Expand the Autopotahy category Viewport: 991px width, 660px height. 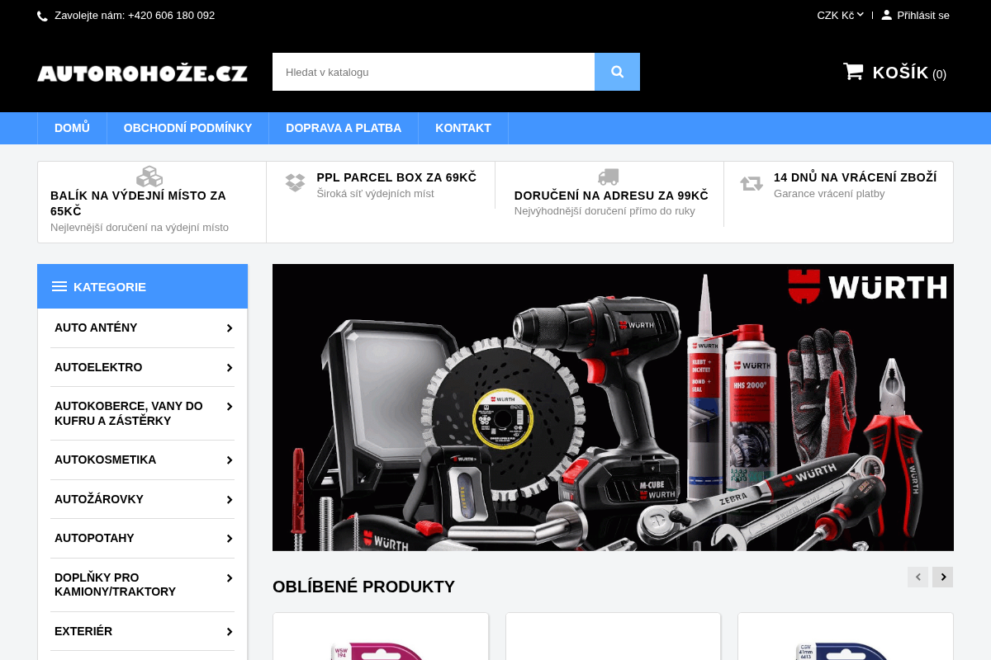pos(230,539)
